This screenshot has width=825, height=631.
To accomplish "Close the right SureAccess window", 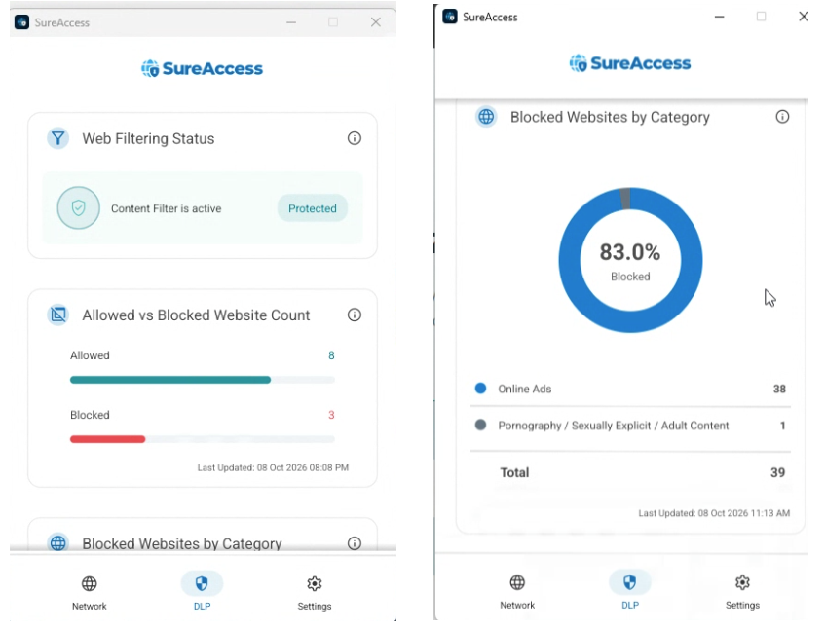I will click(x=804, y=17).
